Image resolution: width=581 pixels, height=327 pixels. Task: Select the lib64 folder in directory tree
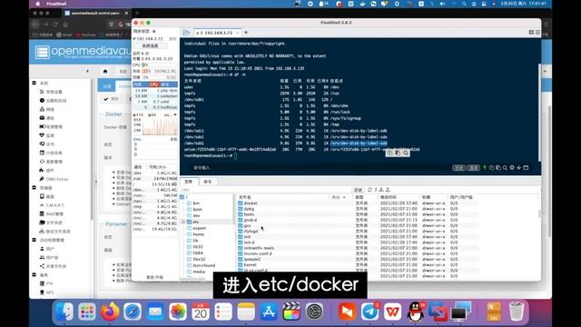[x=198, y=253]
